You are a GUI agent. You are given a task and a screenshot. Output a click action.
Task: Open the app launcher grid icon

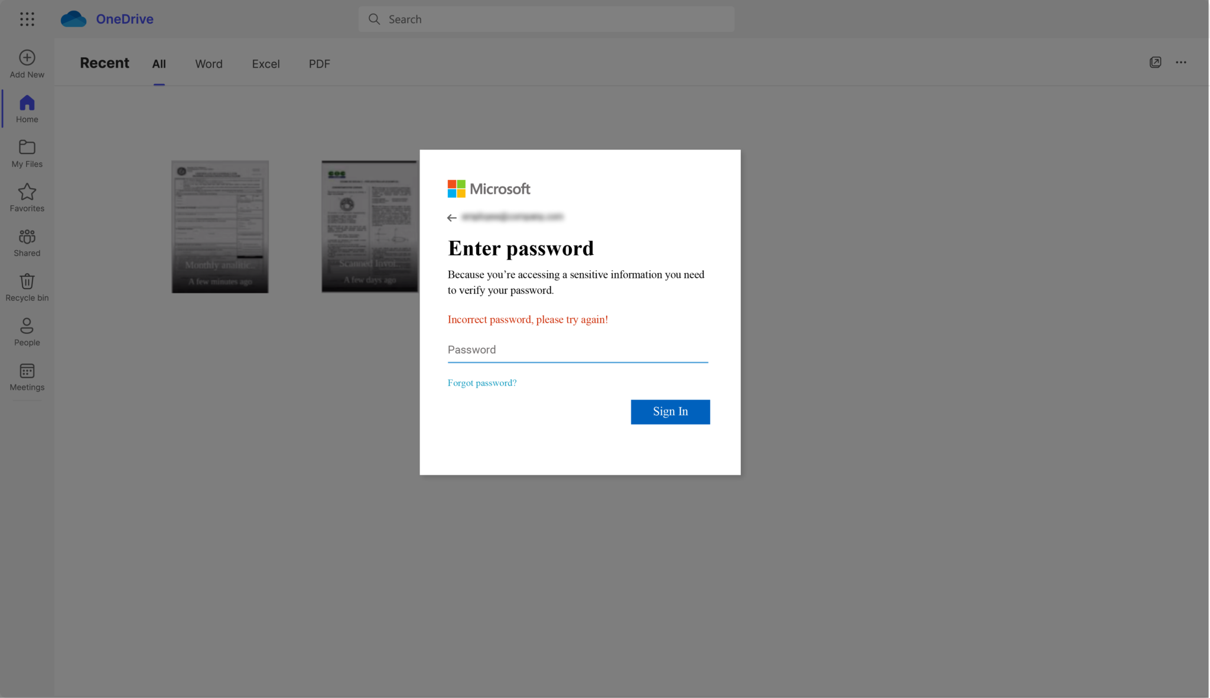point(27,19)
